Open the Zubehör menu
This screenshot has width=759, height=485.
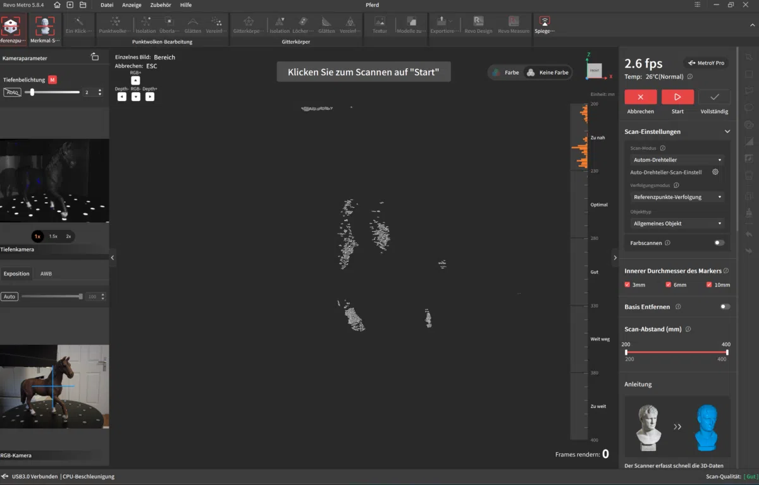pos(161,5)
